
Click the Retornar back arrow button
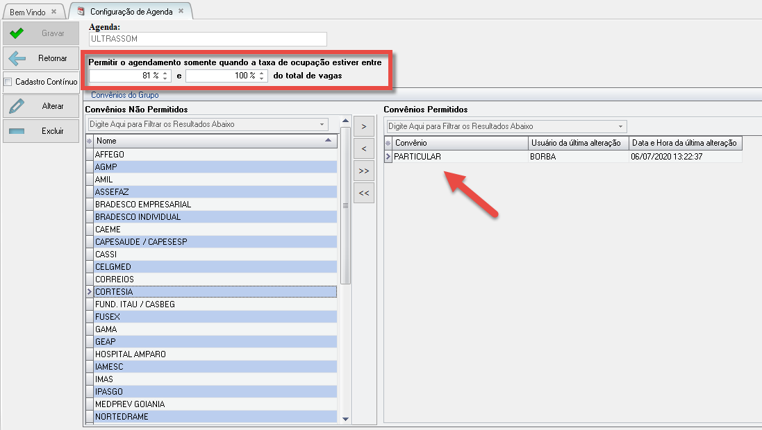[40, 58]
